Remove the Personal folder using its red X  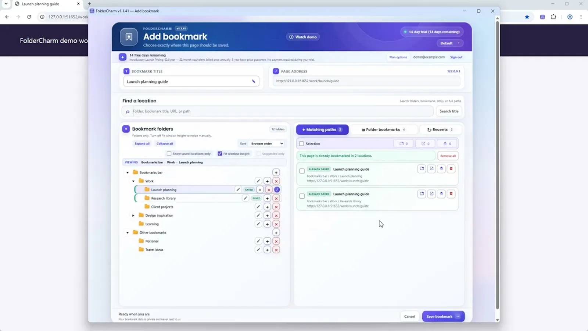276,241
